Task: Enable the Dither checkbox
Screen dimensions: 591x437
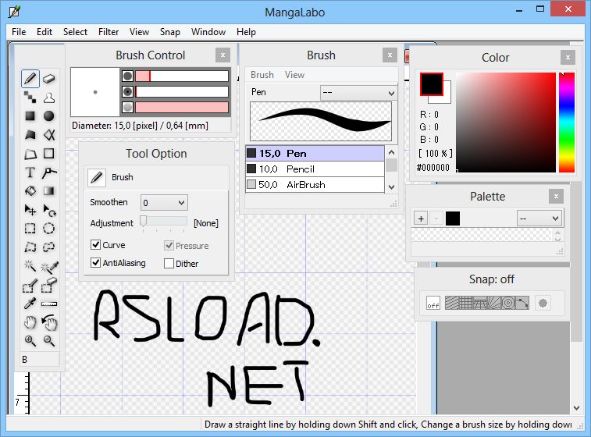Action: pyautogui.click(x=169, y=263)
